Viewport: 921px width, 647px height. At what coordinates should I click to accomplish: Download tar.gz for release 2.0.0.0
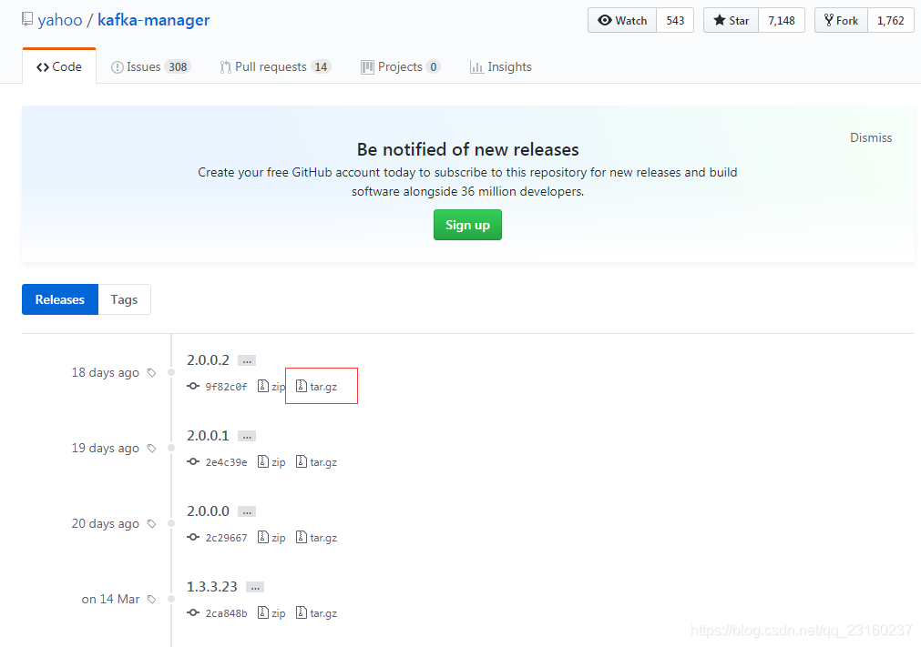(x=317, y=537)
